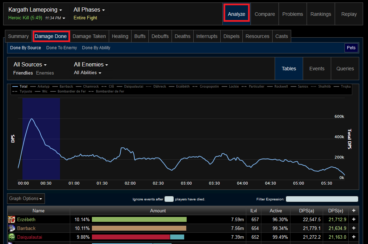This screenshot has height=244, width=368.
Task: Click Erzébëth's green damage bar
Action: coord(139,219)
